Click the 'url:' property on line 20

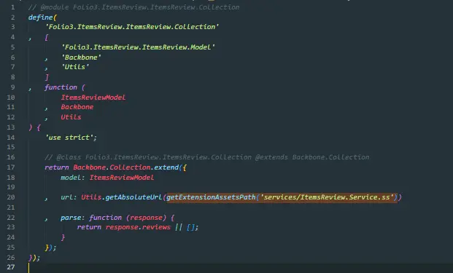pos(69,197)
